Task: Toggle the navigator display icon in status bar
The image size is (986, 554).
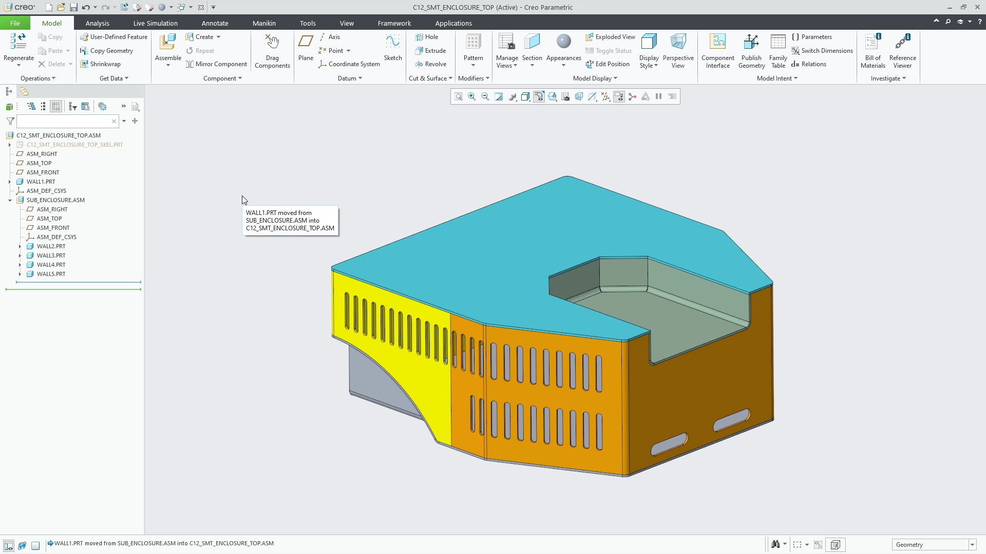Action: [8, 545]
